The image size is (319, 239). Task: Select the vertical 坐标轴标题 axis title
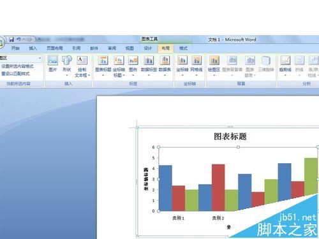pos(146,179)
